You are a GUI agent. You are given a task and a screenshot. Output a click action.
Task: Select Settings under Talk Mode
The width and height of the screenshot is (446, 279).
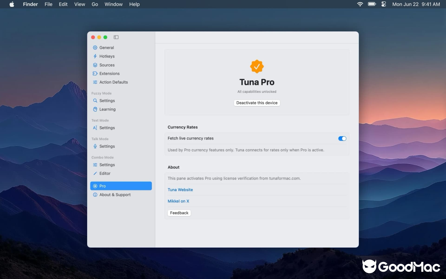pyautogui.click(x=121, y=146)
